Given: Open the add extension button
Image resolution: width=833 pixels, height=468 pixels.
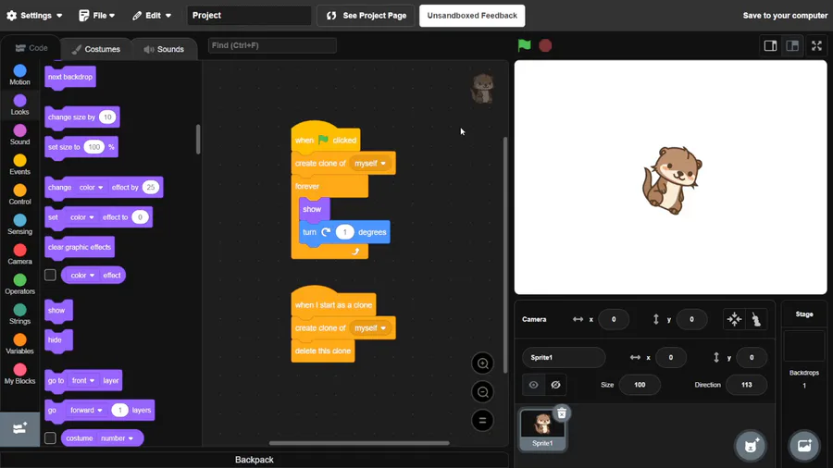Looking at the screenshot, I should pos(19,429).
